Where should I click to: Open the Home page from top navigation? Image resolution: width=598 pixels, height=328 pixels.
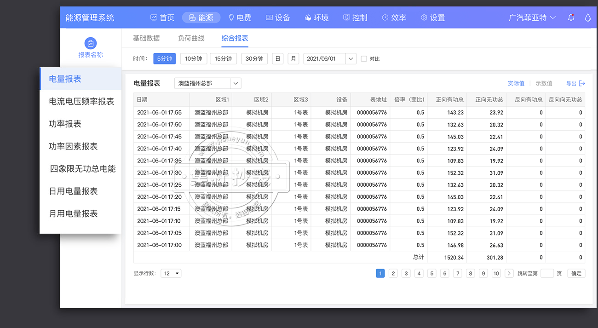(162, 17)
